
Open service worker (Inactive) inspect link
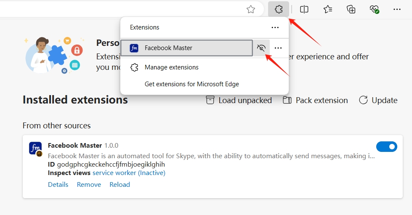pos(129,173)
